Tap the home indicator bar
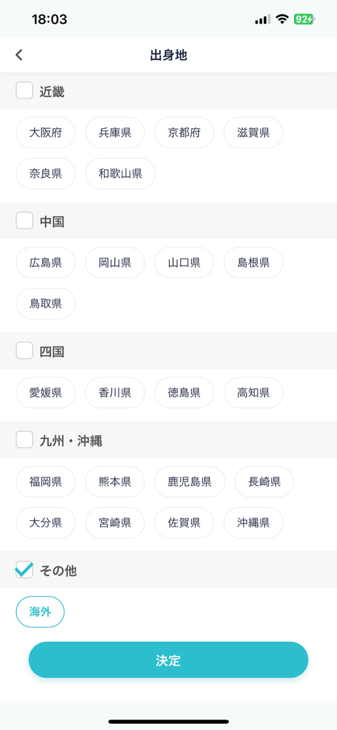 click(168, 721)
